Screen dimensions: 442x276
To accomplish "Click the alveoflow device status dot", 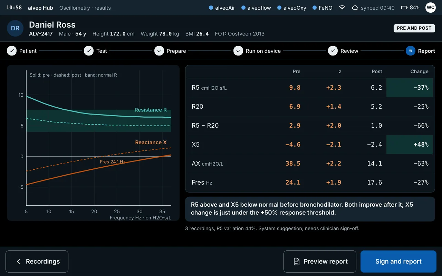I will click(x=243, y=8).
